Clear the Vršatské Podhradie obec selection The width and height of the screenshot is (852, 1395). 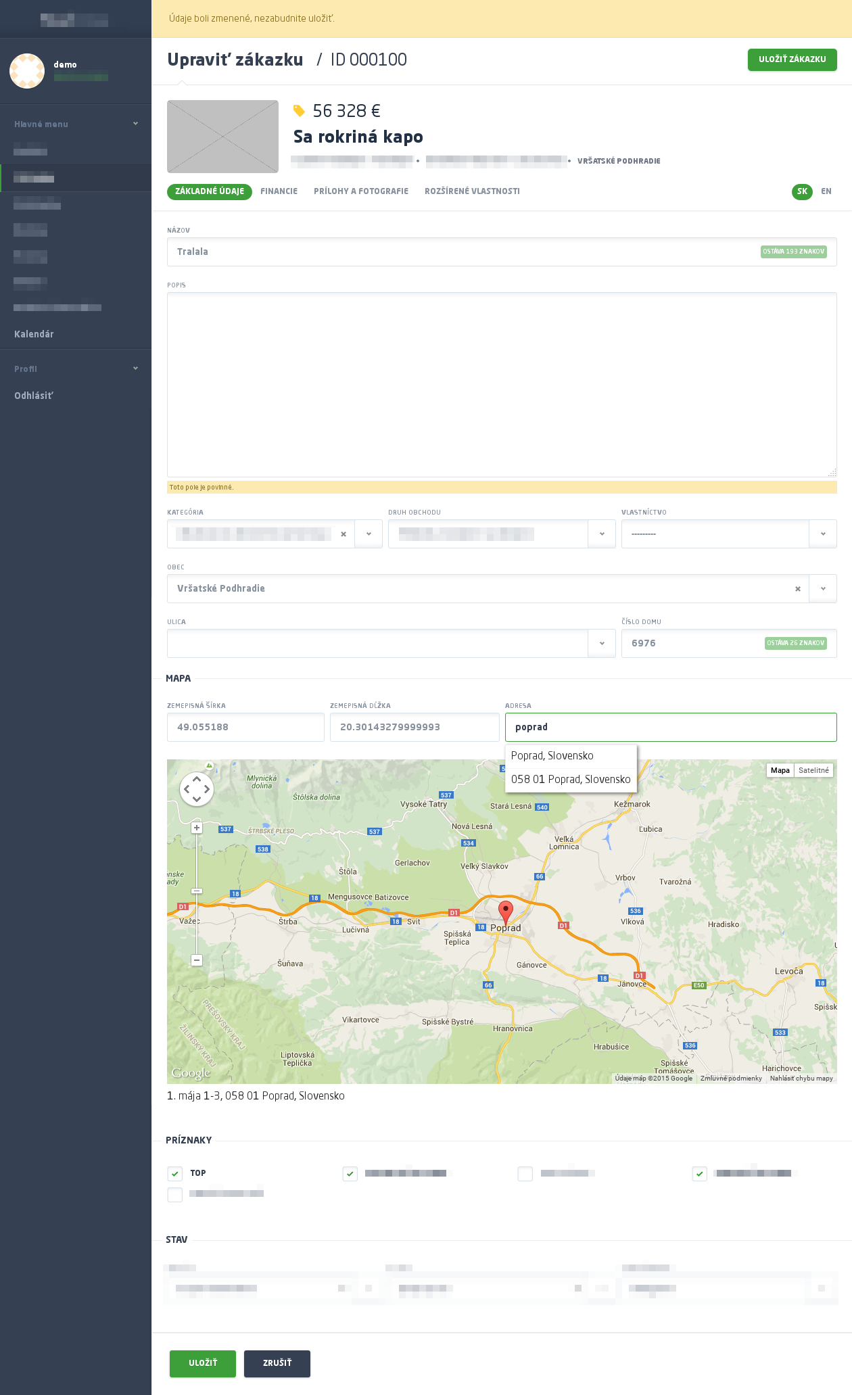point(798,589)
